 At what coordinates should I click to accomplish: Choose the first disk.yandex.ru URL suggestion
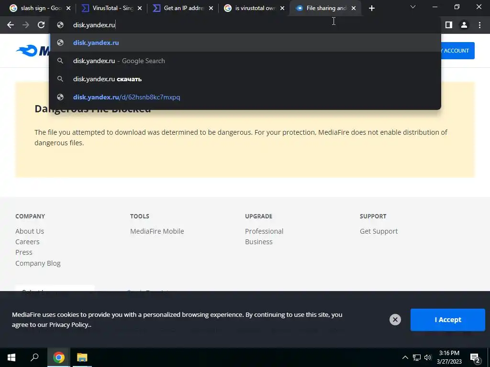245,43
